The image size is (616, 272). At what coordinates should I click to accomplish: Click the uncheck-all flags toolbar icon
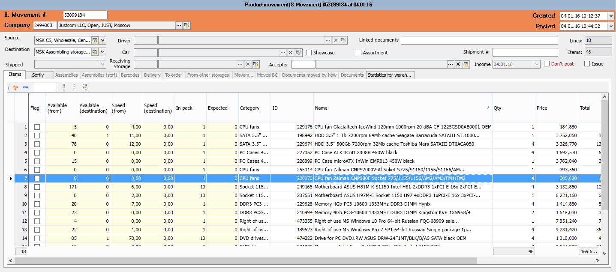click(75, 87)
